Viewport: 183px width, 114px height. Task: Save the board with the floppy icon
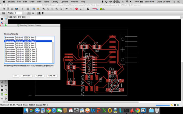(x=8, y=9)
